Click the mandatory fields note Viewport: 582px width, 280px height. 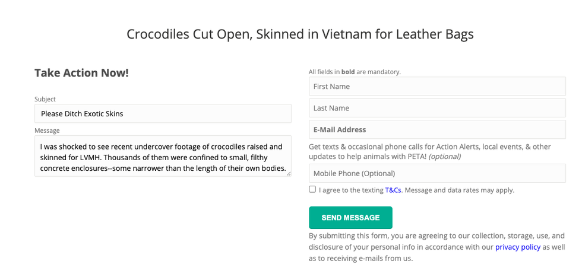355,72
